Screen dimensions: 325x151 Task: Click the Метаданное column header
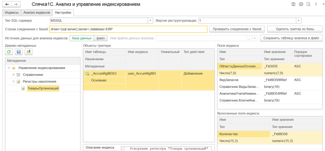click(43, 61)
